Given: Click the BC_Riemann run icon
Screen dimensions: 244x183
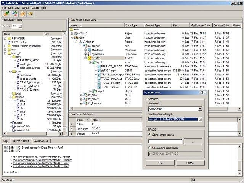Looking at the screenshot, I should click(85, 103).
